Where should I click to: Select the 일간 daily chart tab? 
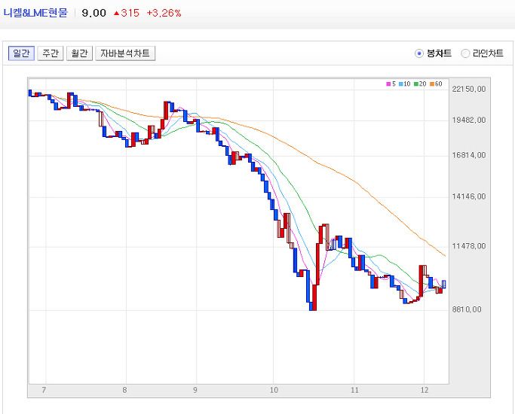[21, 53]
